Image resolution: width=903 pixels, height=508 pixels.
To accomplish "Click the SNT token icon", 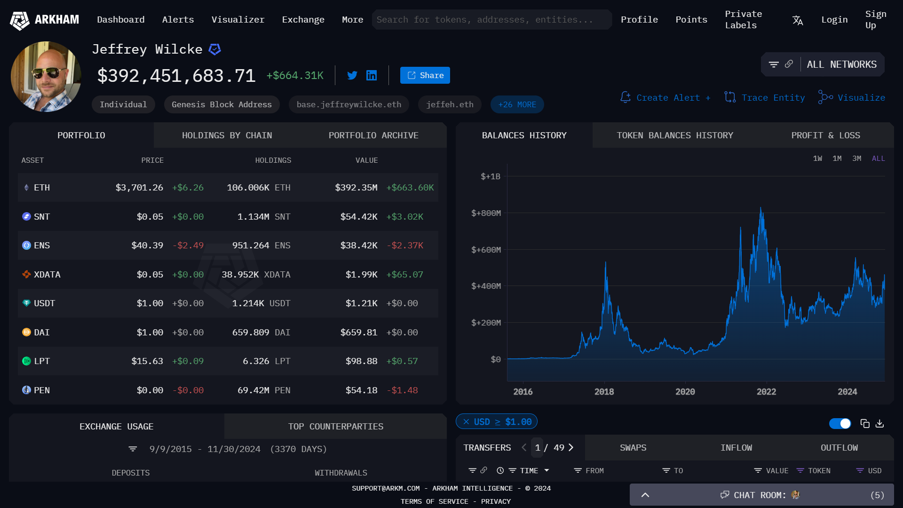I will (x=26, y=216).
